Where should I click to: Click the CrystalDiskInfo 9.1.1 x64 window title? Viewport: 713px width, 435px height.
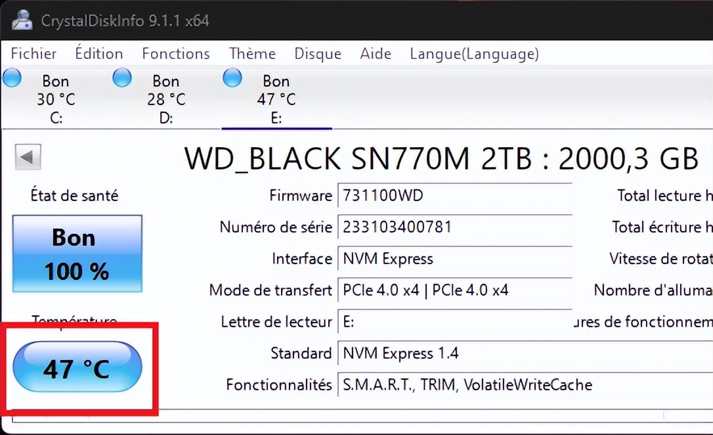(125, 21)
